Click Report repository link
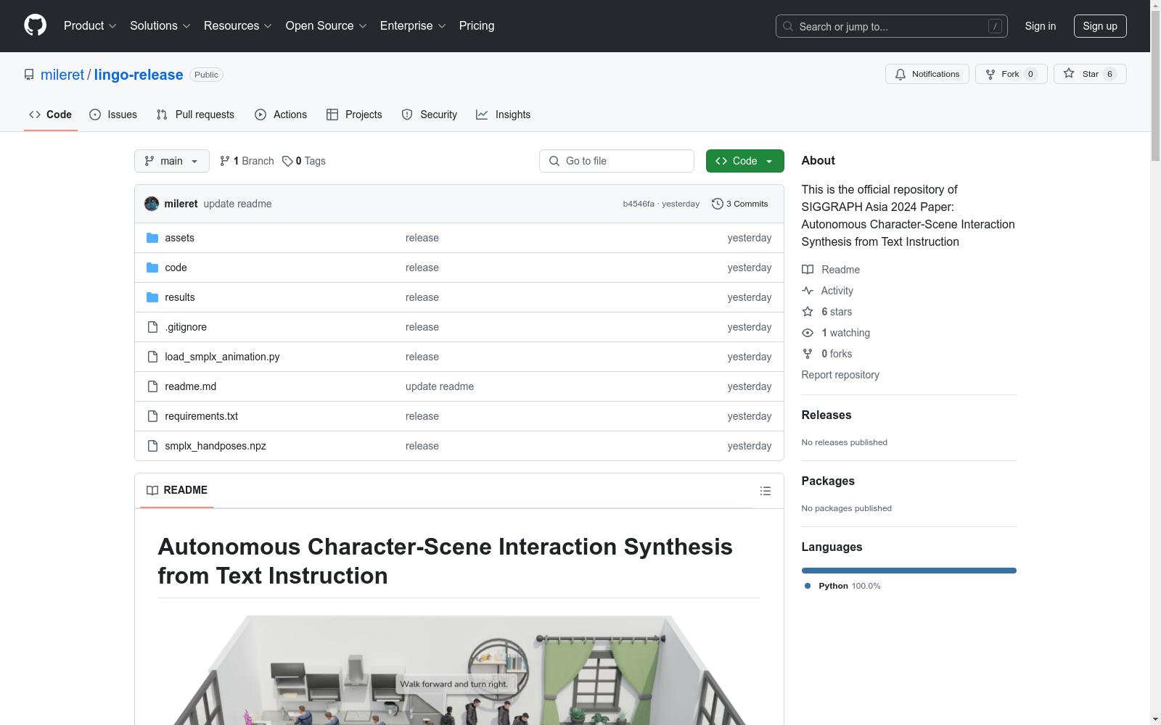Image resolution: width=1161 pixels, height=725 pixels. (x=840, y=375)
